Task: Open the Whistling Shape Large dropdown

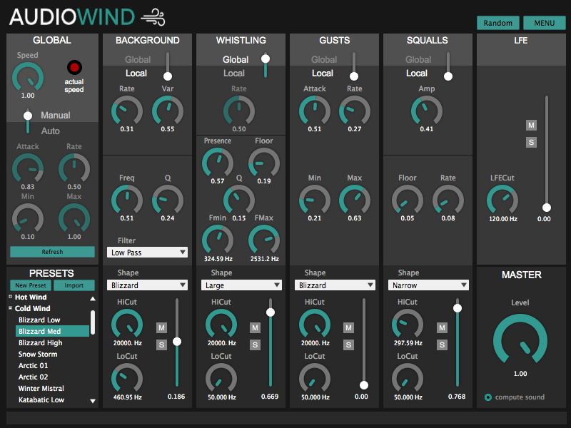Action: [x=241, y=285]
